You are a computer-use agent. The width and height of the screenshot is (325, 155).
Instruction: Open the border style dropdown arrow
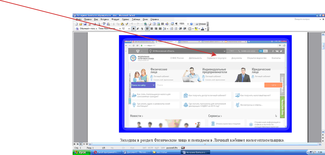click(x=193, y=29)
